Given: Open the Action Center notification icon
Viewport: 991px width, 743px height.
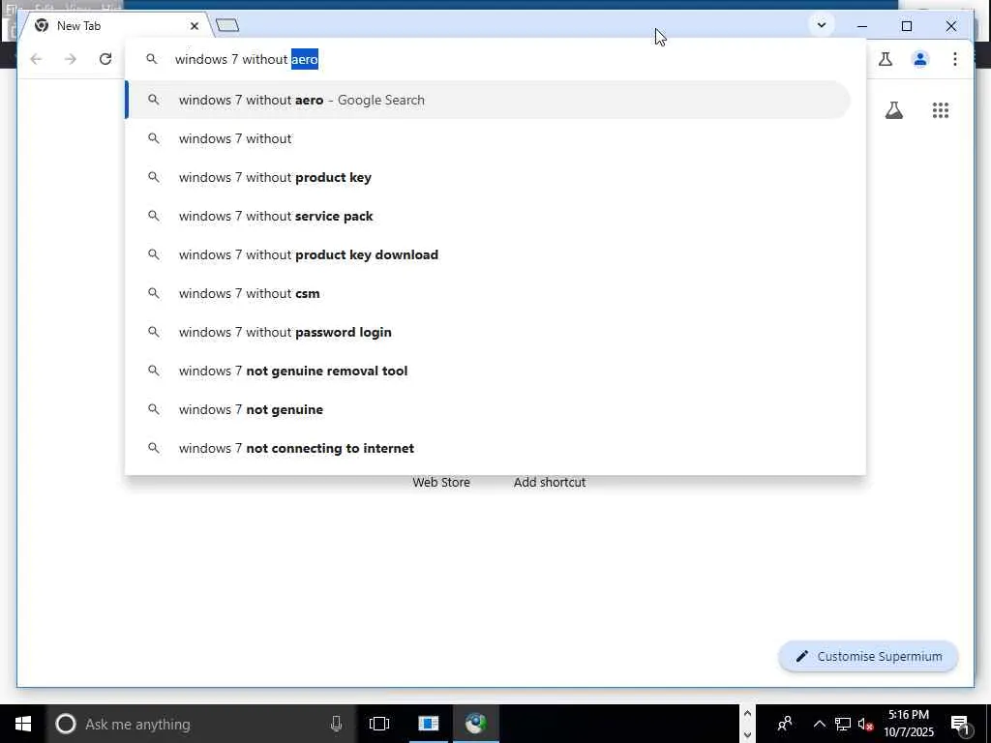Looking at the screenshot, I should (x=960, y=724).
